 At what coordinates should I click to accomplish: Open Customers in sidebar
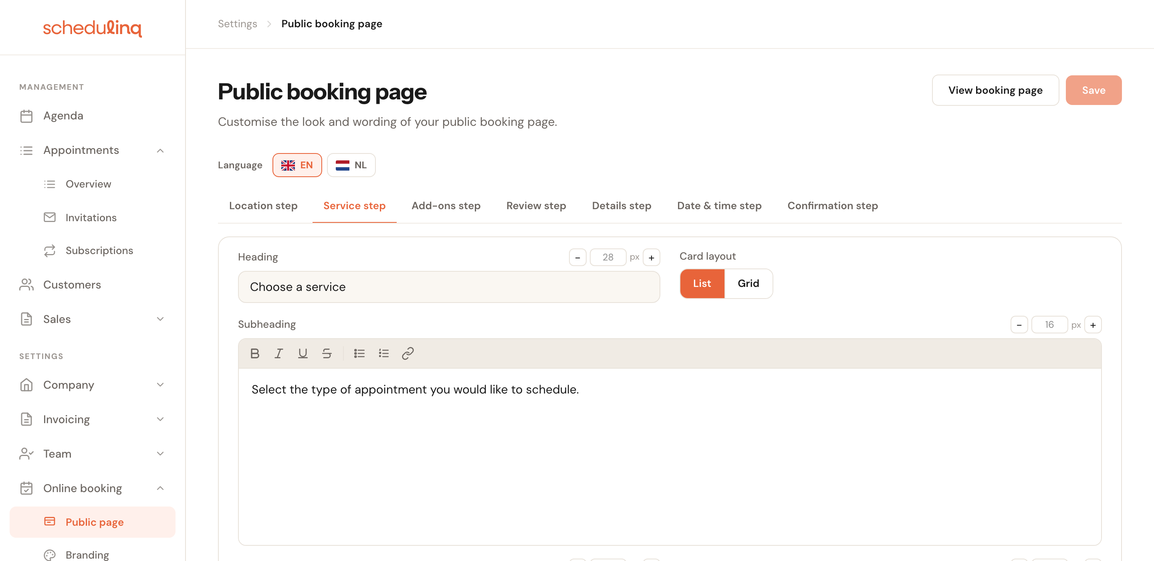[92, 285]
